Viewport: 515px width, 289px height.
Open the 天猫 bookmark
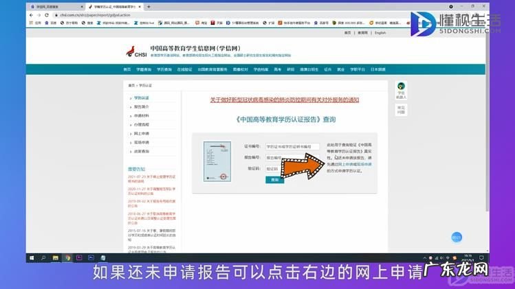coord(217,23)
